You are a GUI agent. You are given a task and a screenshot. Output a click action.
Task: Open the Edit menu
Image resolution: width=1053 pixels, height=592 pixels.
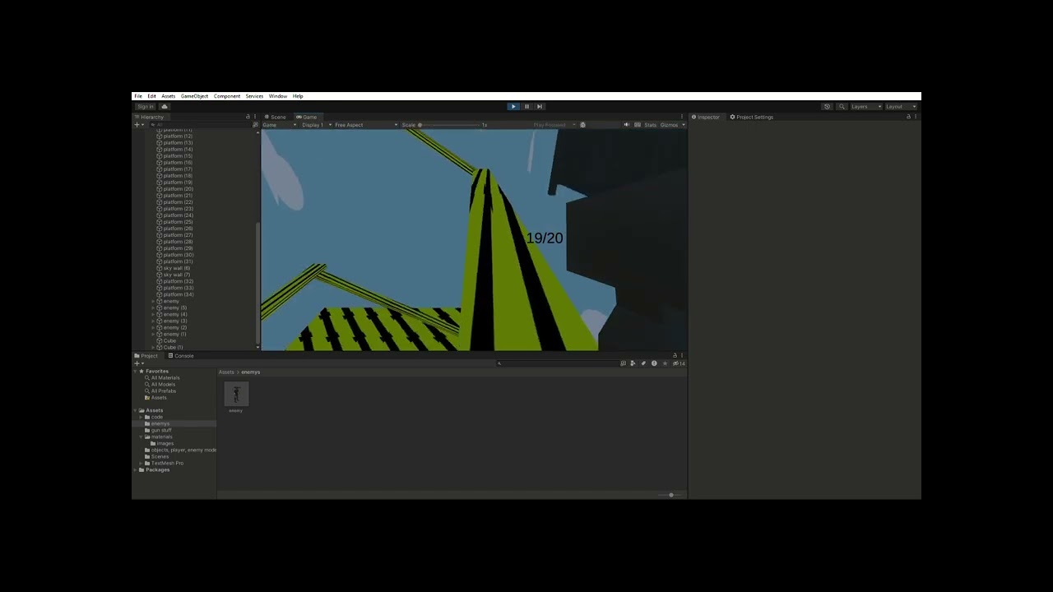[151, 96]
